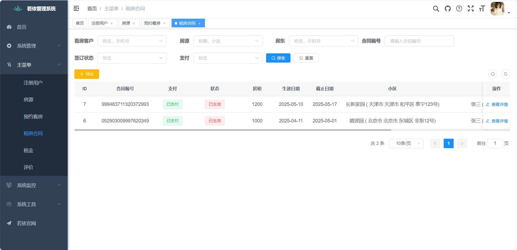Image resolution: width=517 pixels, height=250 pixels.
Task: Refresh the table with round refresh icon
Action: (x=506, y=74)
